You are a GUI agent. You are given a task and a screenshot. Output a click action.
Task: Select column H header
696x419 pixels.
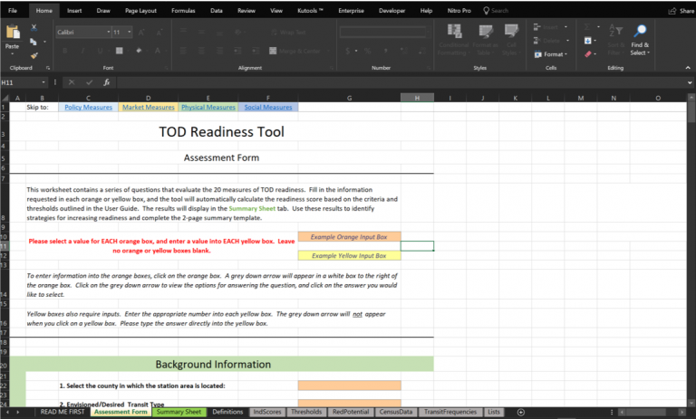(x=416, y=97)
